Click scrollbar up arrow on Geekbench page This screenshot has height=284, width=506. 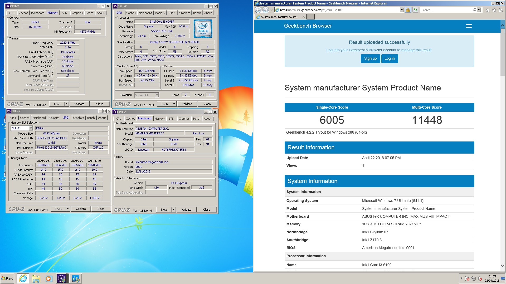coord(503,26)
